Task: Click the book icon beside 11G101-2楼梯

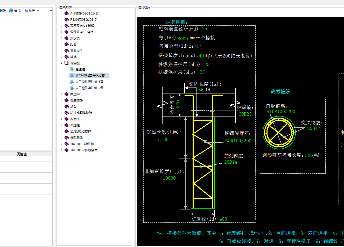Action: pos(67,131)
